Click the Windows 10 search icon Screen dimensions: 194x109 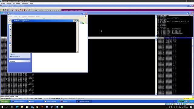(7, 107)
